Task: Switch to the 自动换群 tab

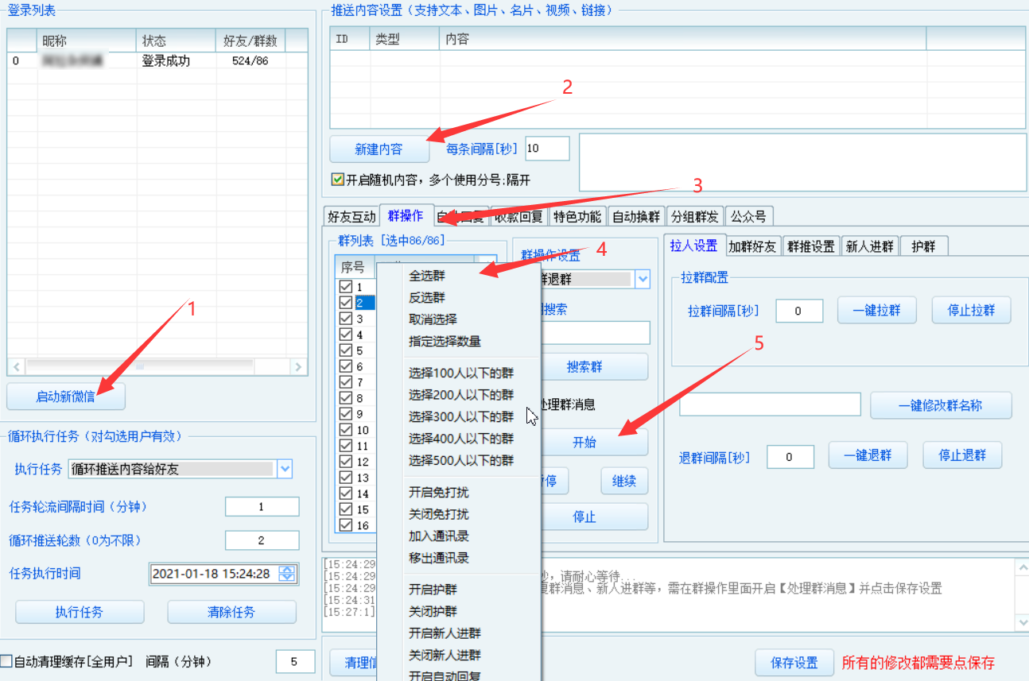Action: point(636,216)
